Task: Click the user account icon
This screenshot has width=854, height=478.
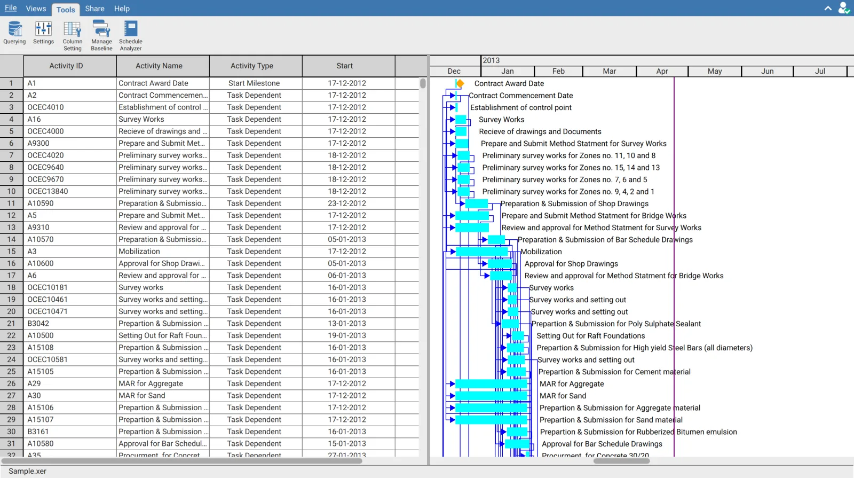Action: pyautogui.click(x=844, y=8)
